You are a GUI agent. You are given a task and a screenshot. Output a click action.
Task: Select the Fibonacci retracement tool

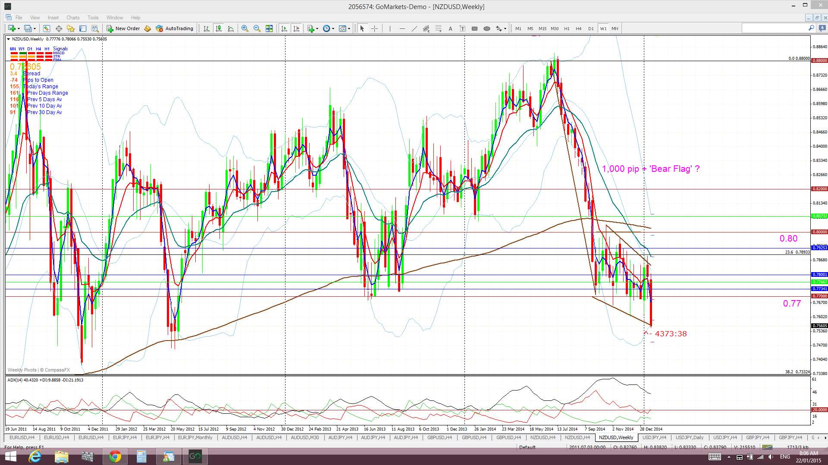click(x=438, y=28)
